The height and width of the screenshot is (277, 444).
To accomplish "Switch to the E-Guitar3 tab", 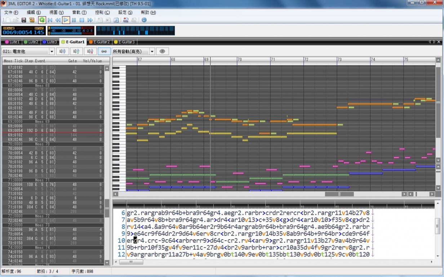I will pos(124,42).
